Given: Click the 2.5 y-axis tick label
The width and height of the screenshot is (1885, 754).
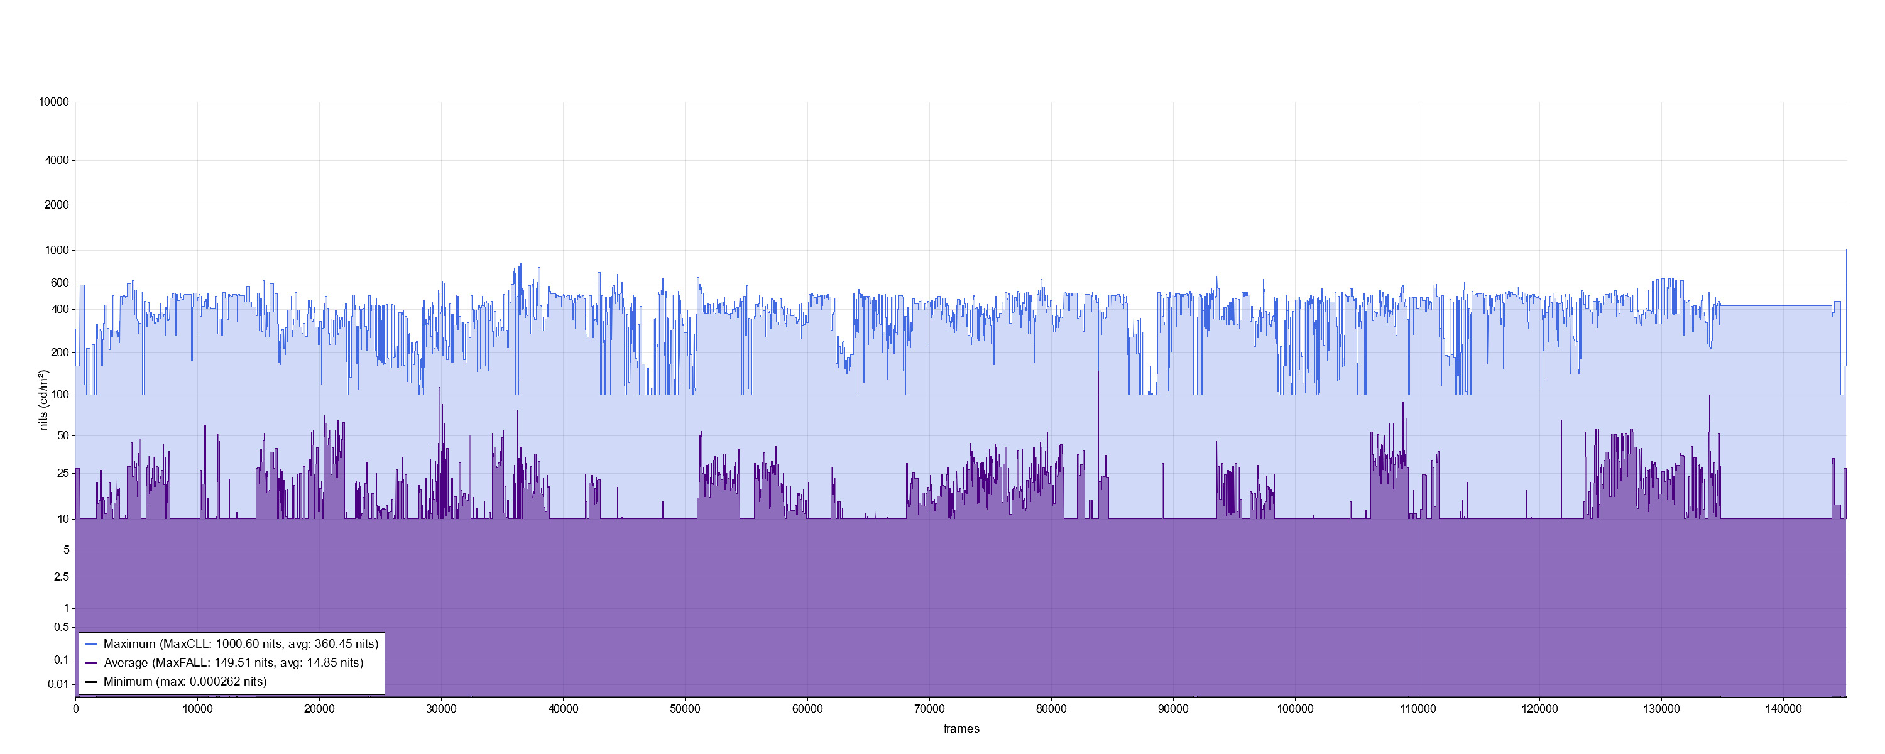Looking at the screenshot, I should (x=62, y=577).
